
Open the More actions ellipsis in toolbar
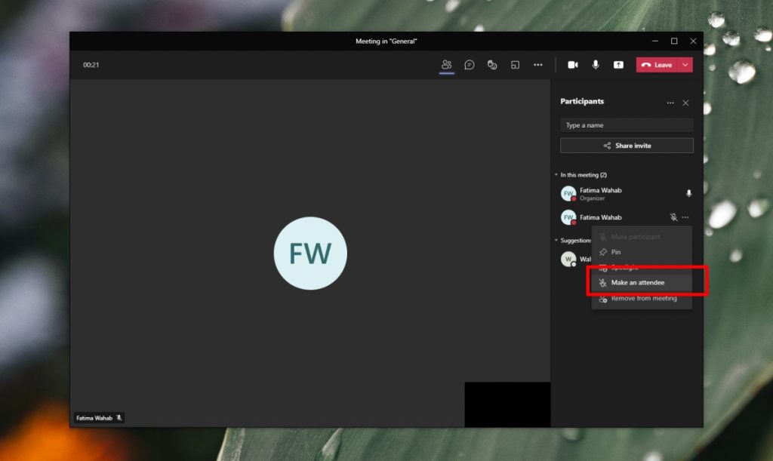[538, 65]
